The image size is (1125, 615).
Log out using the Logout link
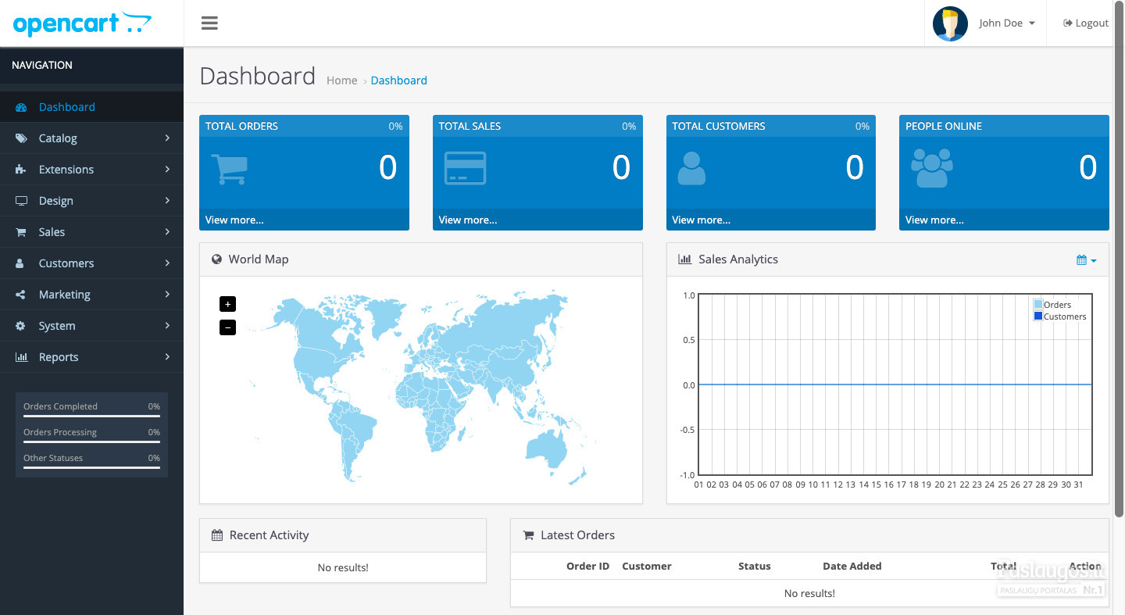1086,23
